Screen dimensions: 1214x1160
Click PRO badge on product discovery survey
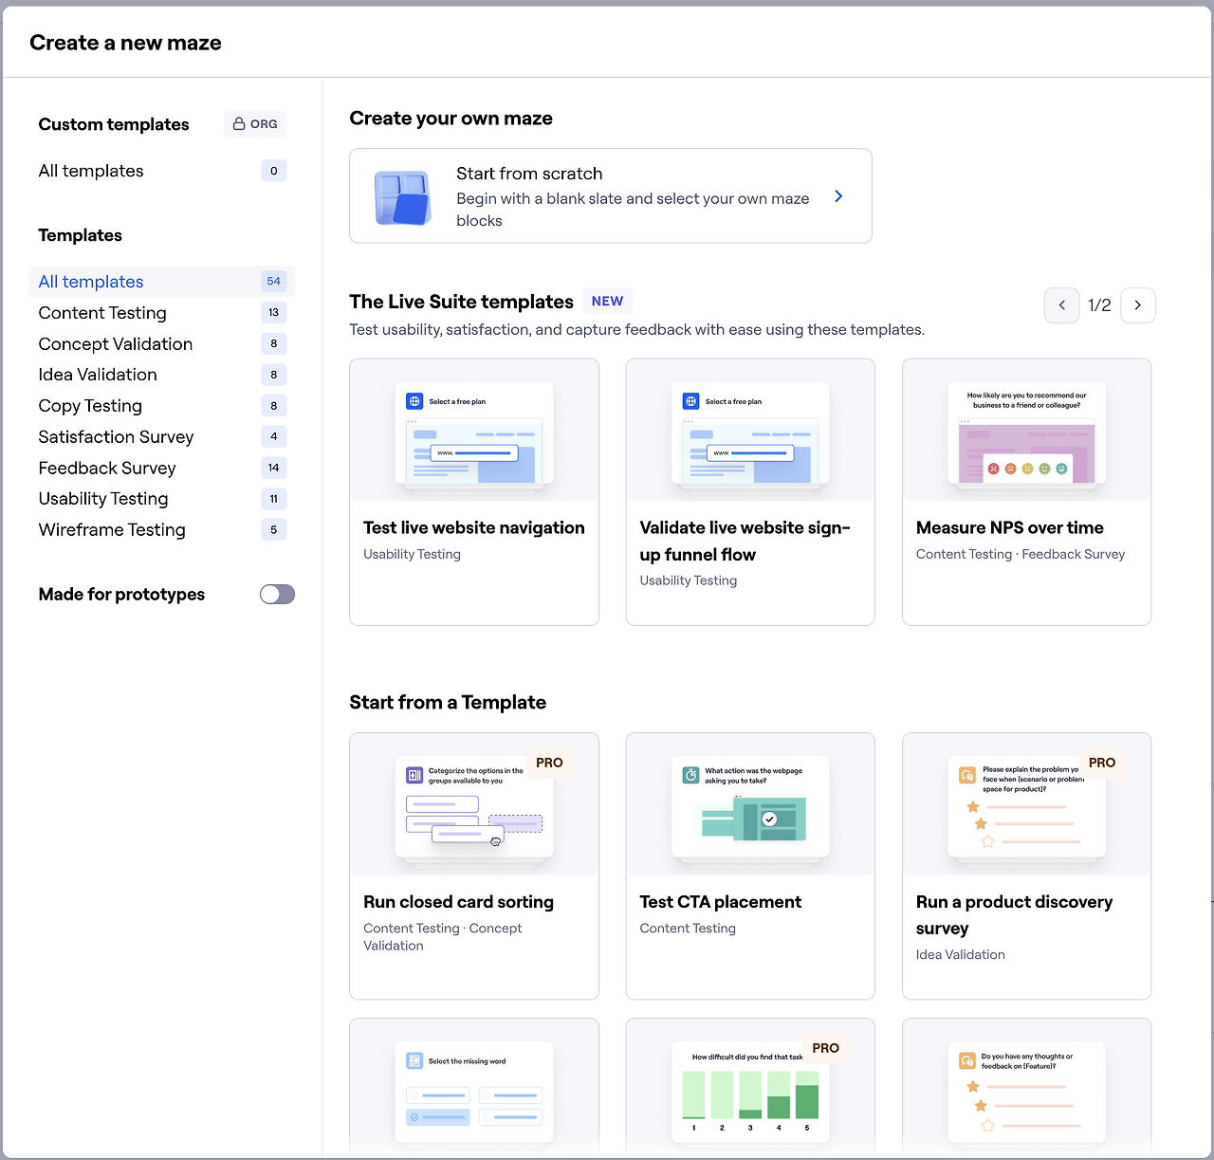point(1102,763)
